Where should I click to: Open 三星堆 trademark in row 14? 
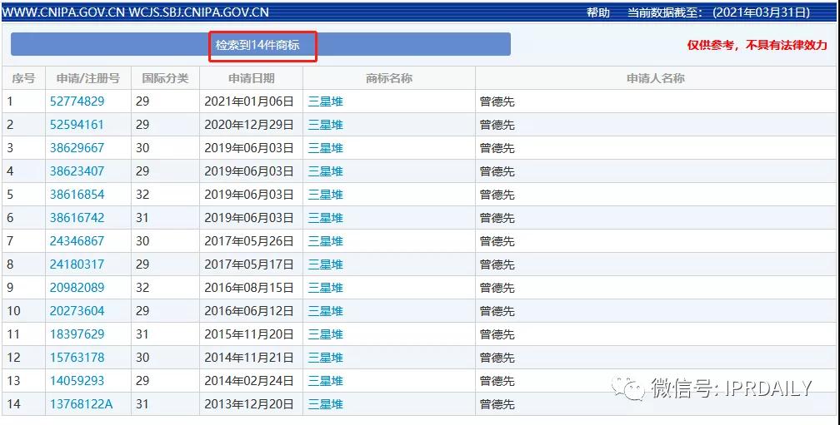(x=325, y=403)
